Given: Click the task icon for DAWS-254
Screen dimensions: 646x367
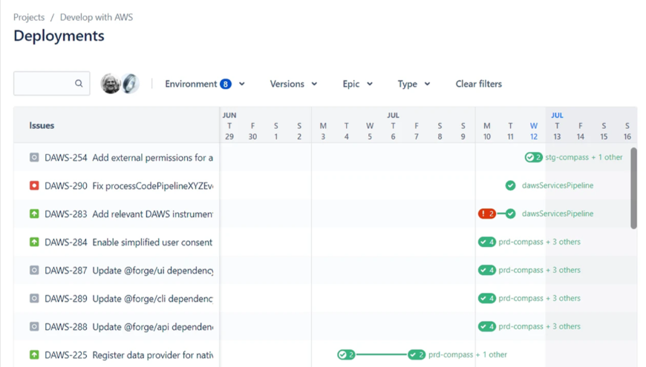Looking at the screenshot, I should coord(34,157).
